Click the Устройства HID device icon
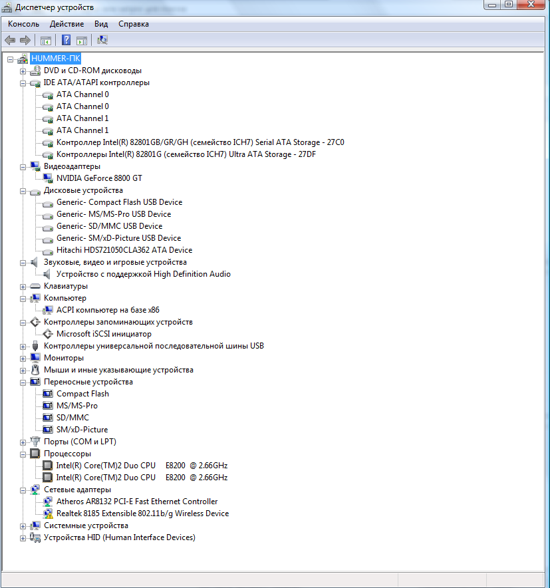550x588 pixels. 35,537
